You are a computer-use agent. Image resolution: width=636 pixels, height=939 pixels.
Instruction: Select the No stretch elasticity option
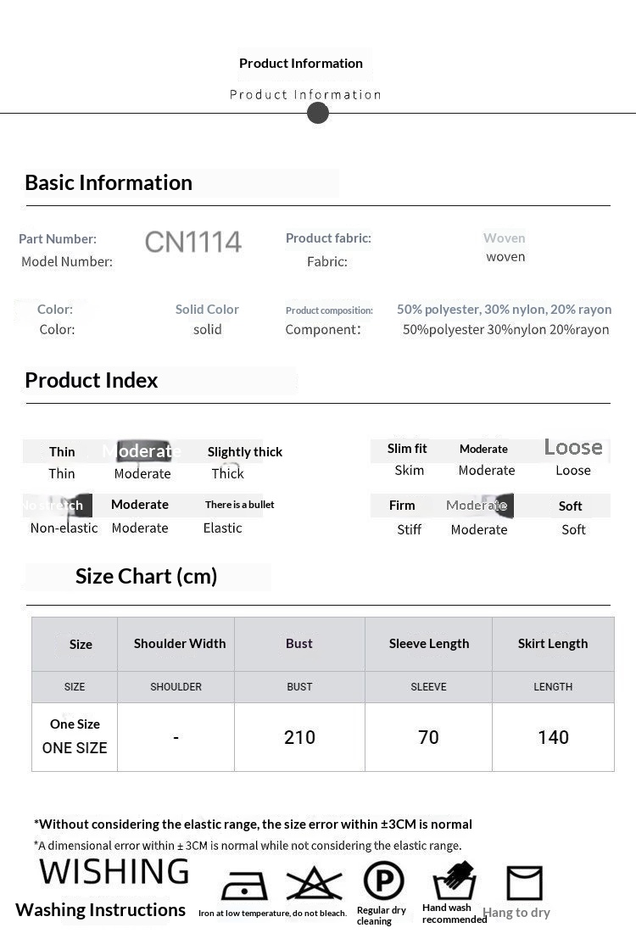click(53, 505)
